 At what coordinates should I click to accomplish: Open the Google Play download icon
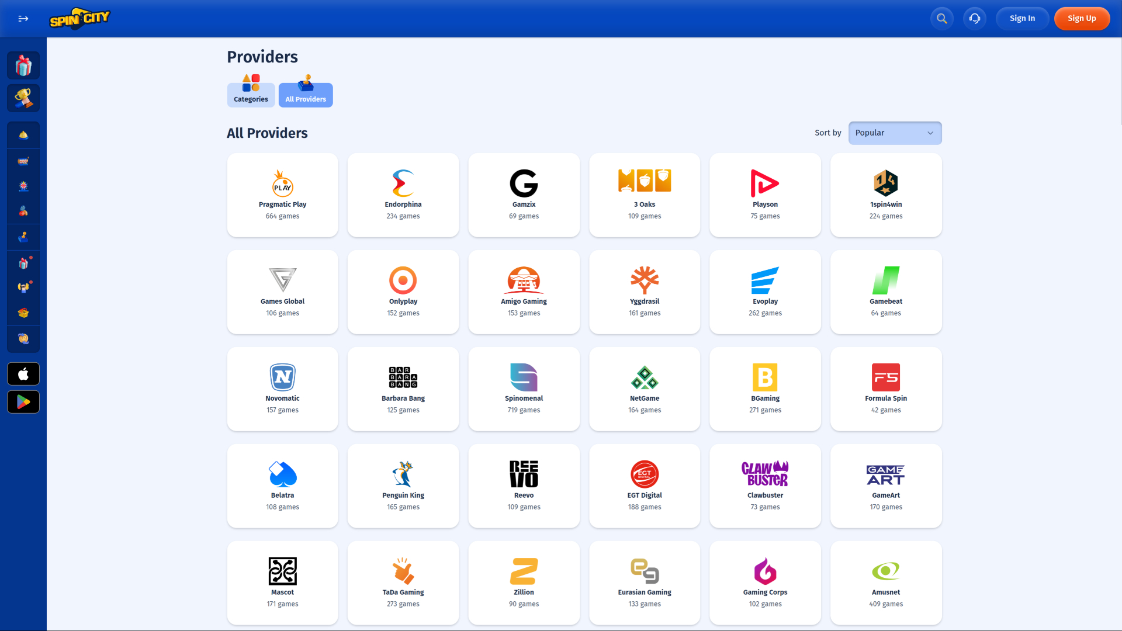coord(23,402)
